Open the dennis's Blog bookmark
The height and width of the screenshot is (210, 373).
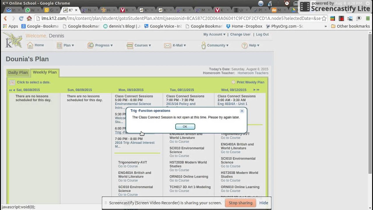point(122,26)
